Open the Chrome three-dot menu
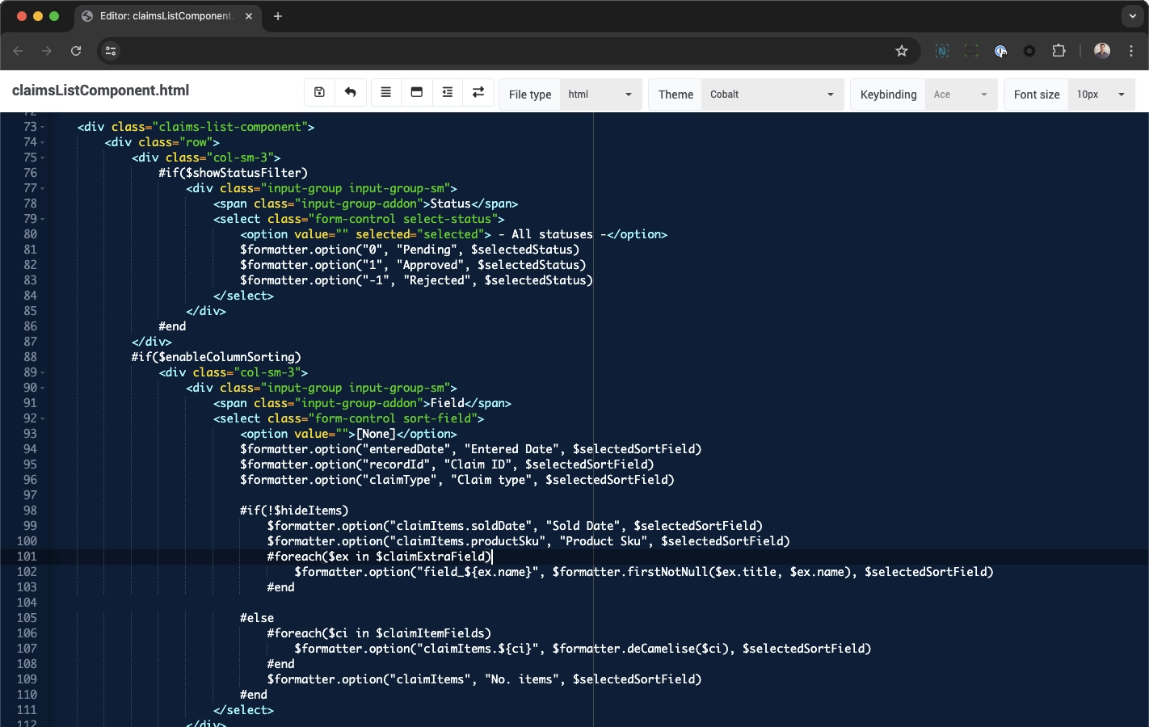Screen dimensions: 1149x727 [x=1131, y=51]
